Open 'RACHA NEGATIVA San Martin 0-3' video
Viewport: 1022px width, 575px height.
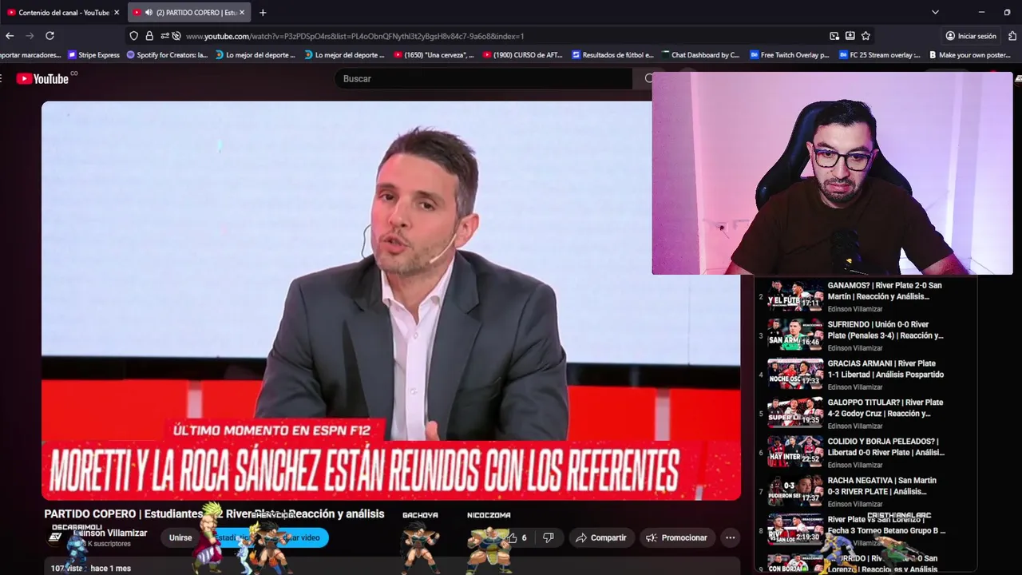882,486
